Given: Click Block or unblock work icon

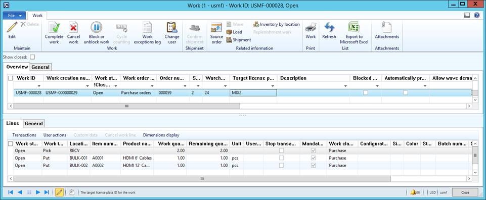Looking at the screenshot, I should (x=97, y=28).
